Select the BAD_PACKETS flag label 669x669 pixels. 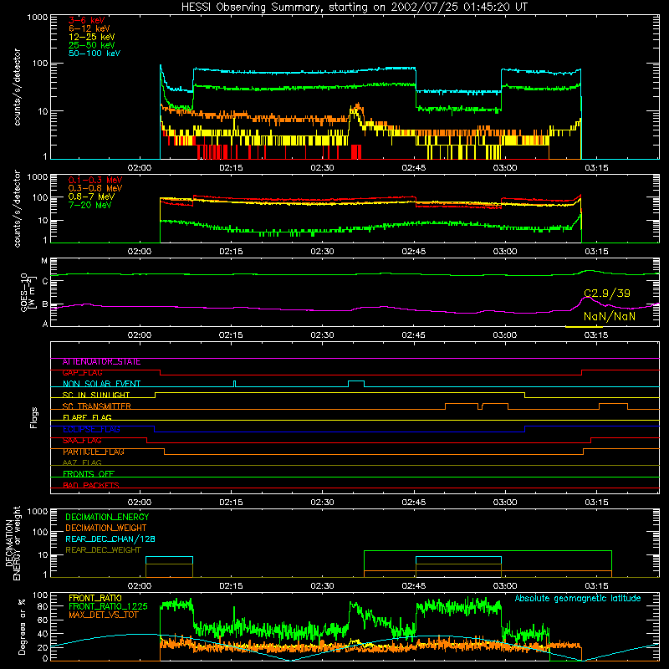(91, 485)
